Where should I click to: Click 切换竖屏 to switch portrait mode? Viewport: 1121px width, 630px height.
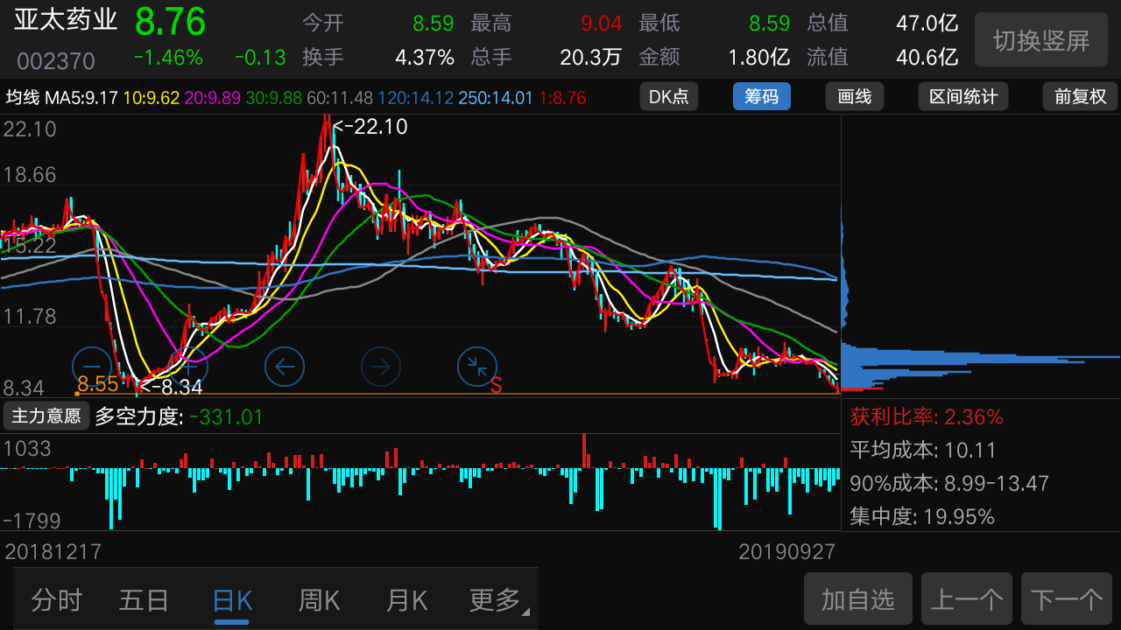tap(1041, 39)
